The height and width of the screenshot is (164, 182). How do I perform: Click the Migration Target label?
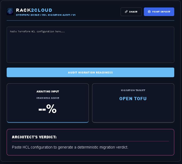133,90
